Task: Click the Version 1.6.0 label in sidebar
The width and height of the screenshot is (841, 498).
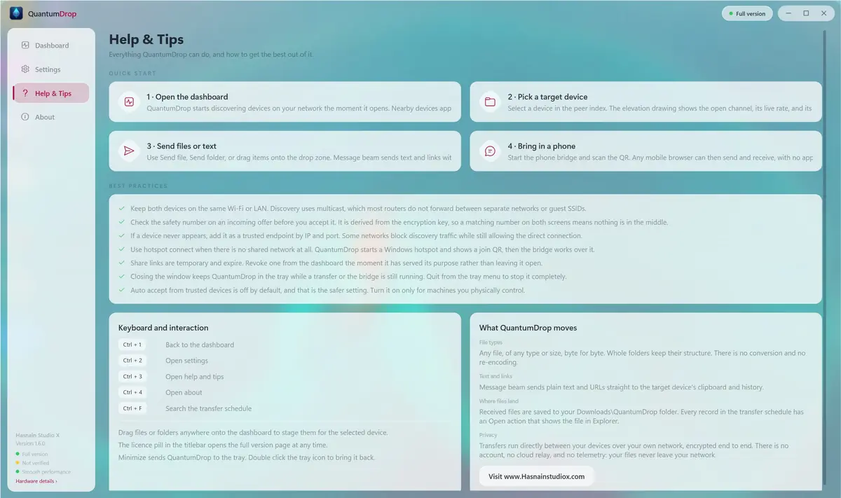Action: 31,443
